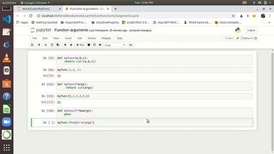Move selected cell up arrow
The image size is (274, 154).
[x=65, y=45]
